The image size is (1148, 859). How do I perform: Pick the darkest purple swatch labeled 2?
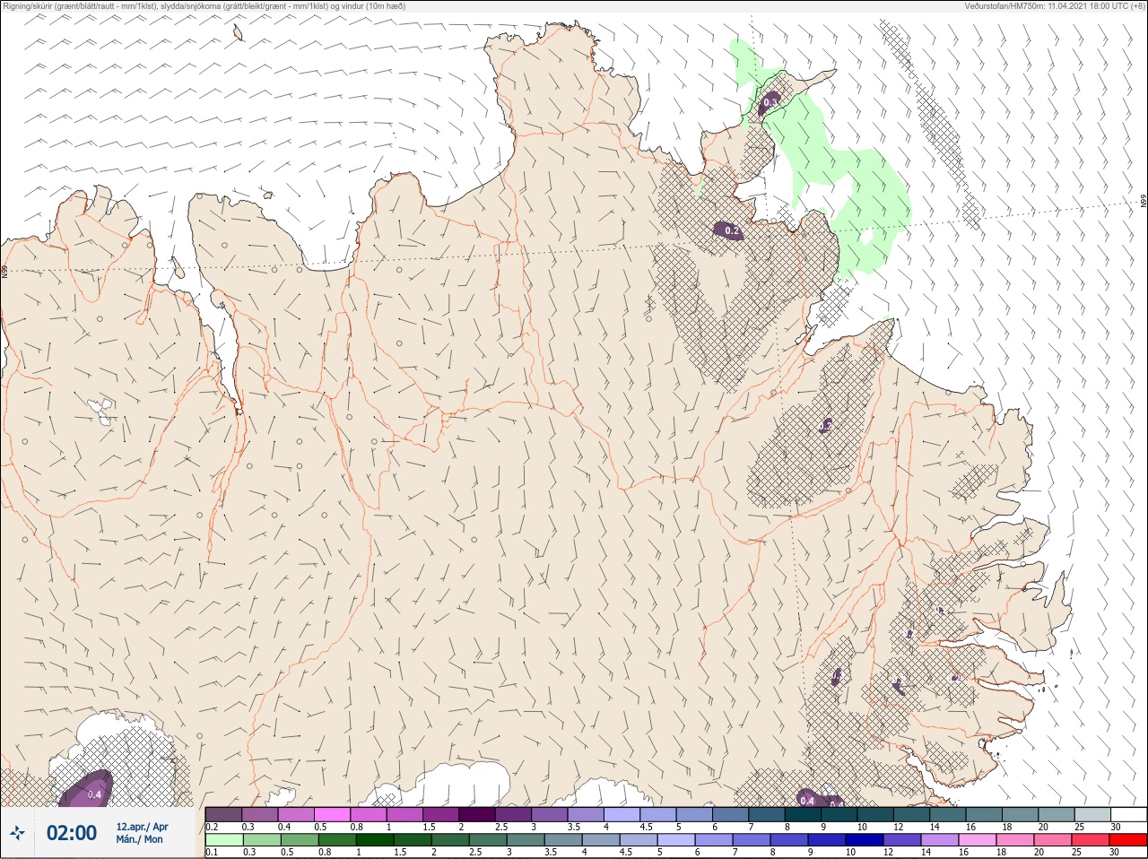477,814
